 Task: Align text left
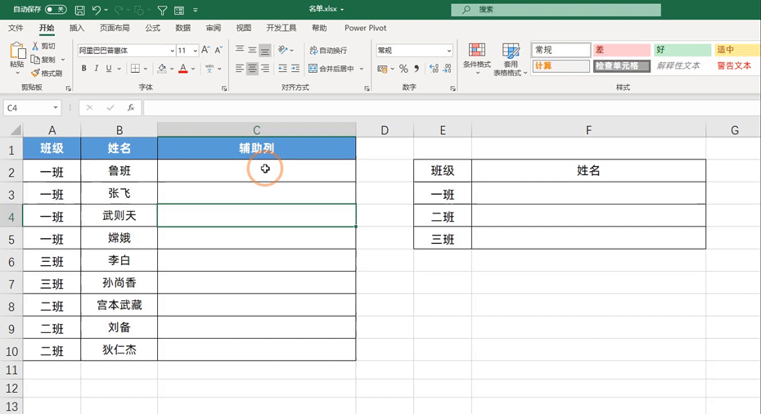pyautogui.click(x=240, y=69)
